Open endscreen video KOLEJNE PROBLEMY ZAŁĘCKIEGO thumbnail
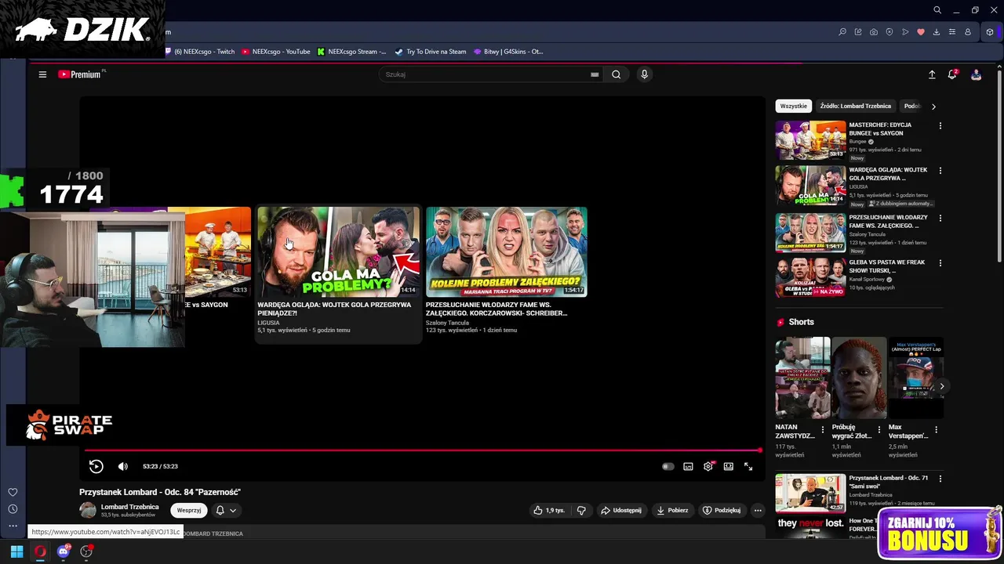Viewport: 1004px width, 564px height. tap(506, 251)
